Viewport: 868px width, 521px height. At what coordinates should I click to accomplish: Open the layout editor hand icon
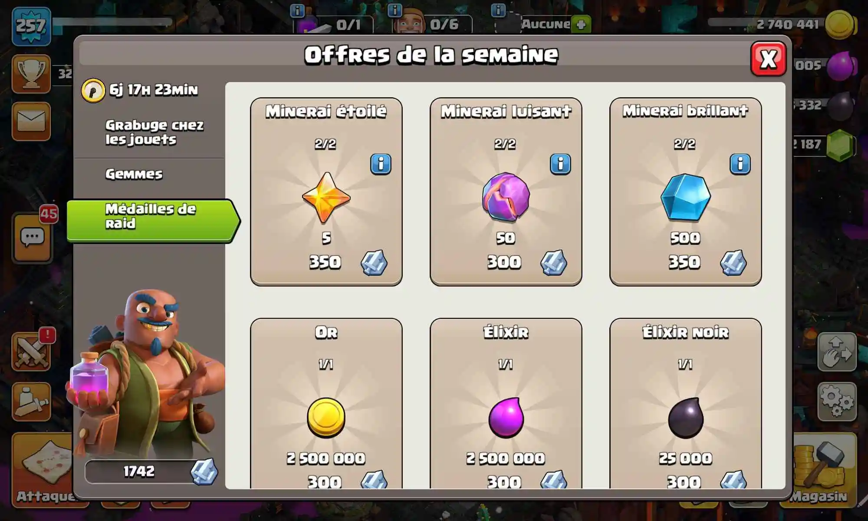pos(837,352)
